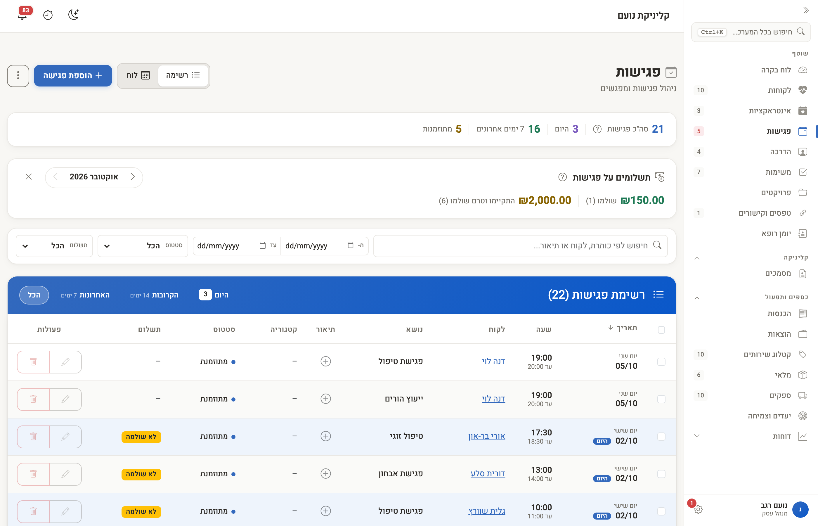Open settings gear icon with red badge

point(698,509)
